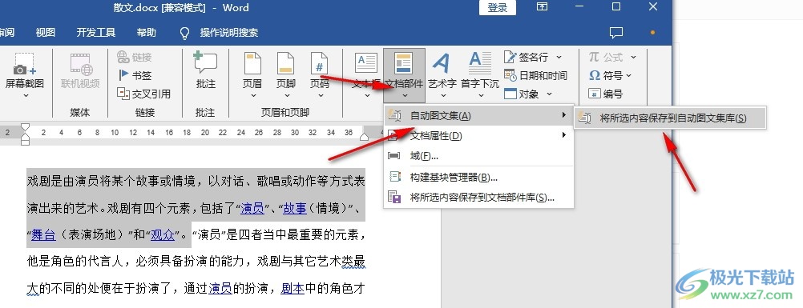Click the 操作说明搜索 search field
The image size is (803, 308).
click(x=229, y=33)
